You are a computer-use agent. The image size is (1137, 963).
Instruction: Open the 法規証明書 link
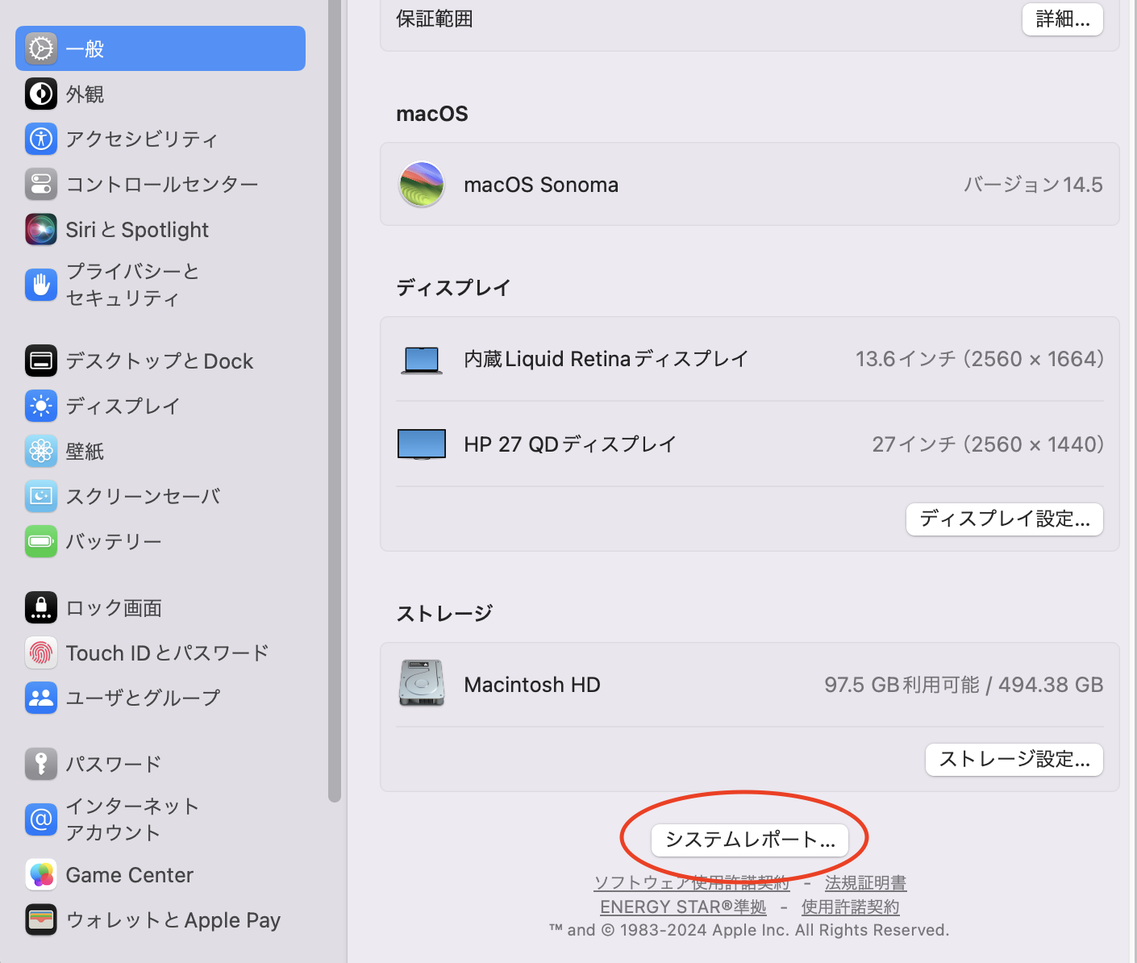click(x=865, y=882)
